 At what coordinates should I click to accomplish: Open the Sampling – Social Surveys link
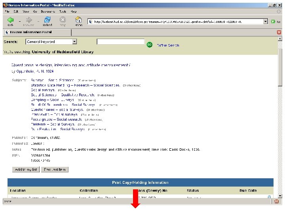click(x=53, y=100)
